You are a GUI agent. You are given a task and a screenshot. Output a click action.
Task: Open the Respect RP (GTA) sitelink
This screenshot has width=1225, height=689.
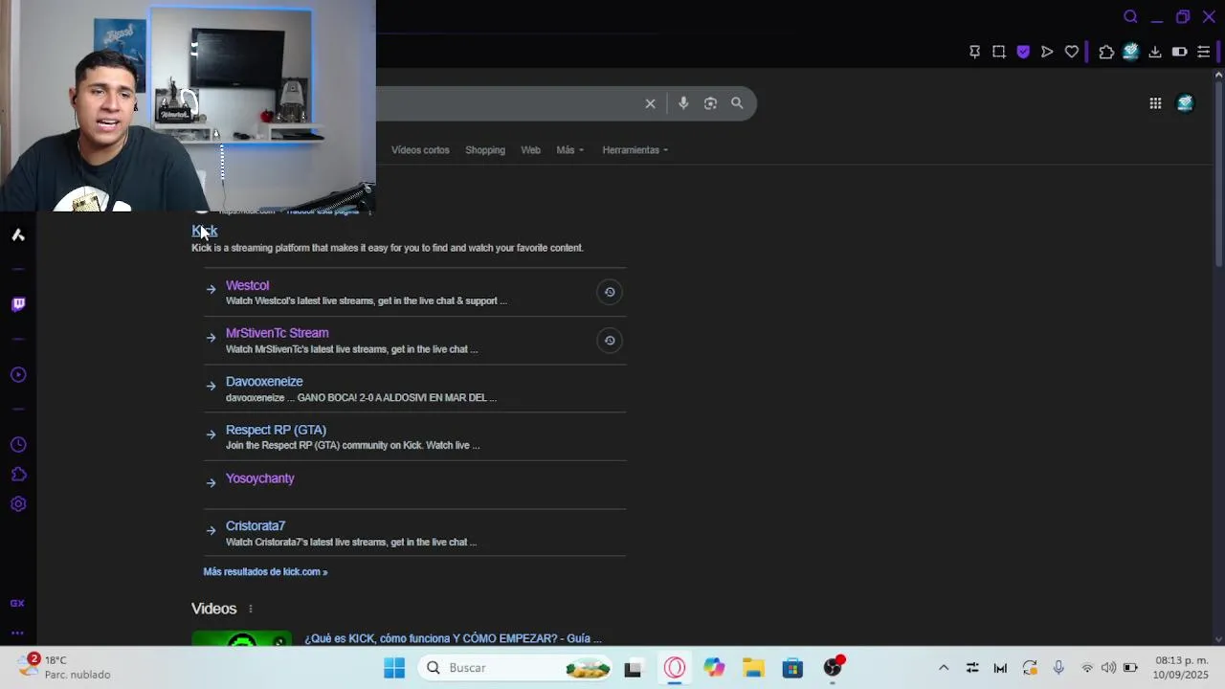276,430
